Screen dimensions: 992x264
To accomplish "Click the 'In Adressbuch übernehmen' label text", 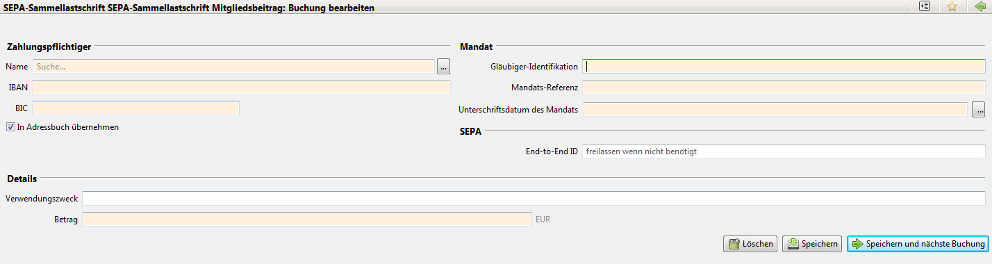I will [x=67, y=127].
